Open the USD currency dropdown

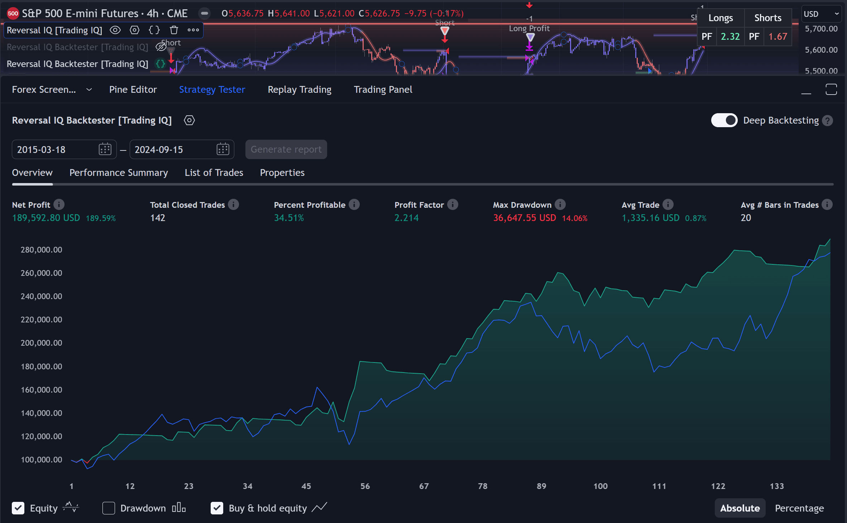point(821,14)
